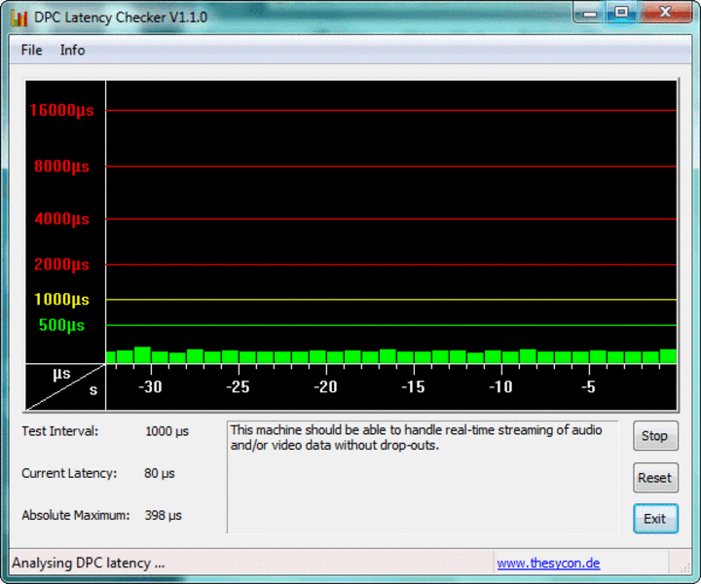This screenshot has width=701, height=584.
Task: Click the Current Latency 80 µs value
Action: 160,473
